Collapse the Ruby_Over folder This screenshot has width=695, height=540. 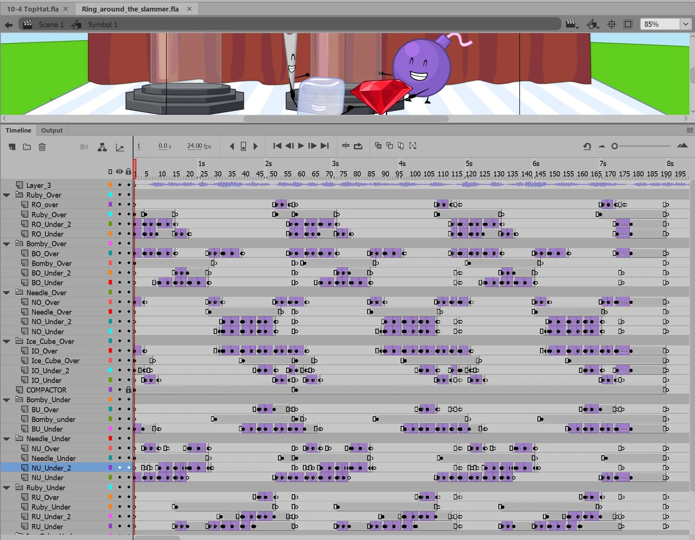7,195
